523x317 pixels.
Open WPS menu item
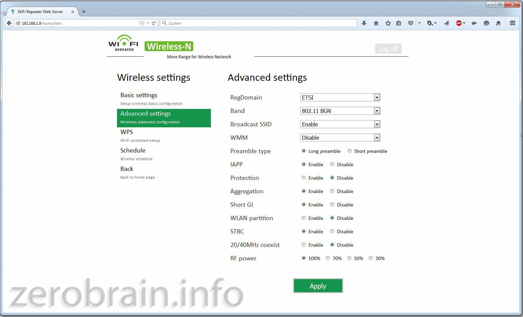pos(164,136)
